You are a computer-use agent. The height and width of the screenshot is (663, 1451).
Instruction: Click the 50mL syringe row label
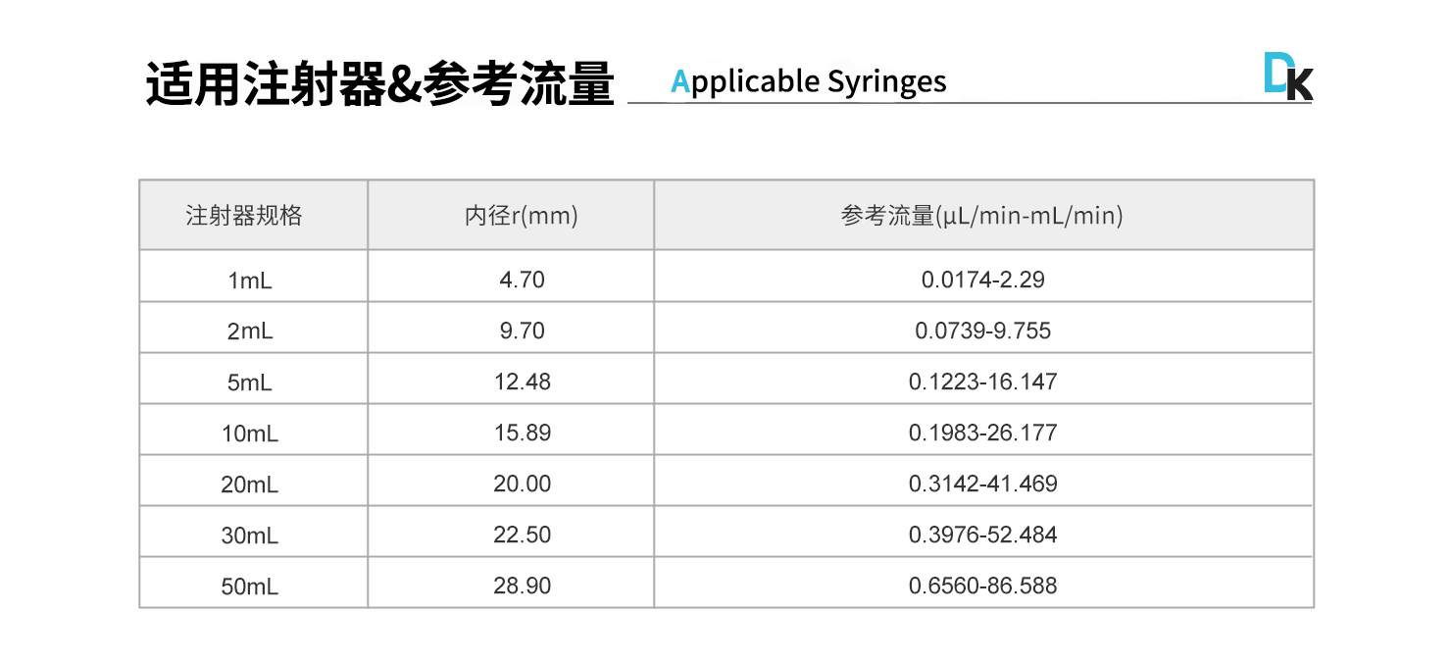click(250, 586)
